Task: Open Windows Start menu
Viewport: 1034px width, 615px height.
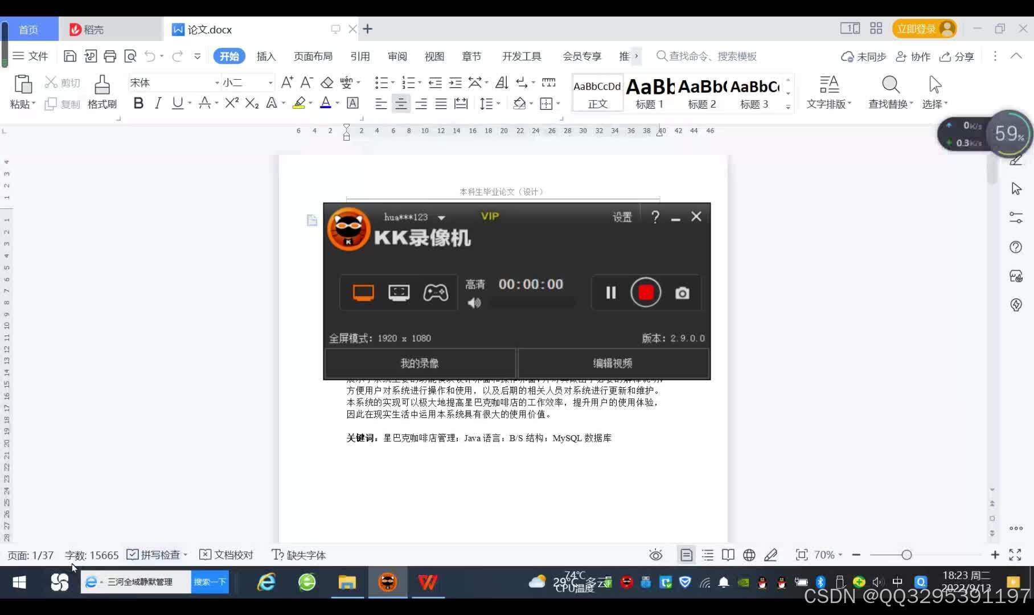Action: click(x=19, y=582)
